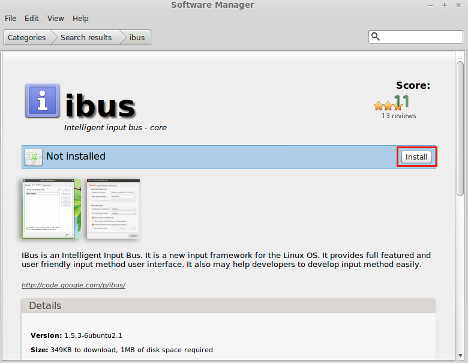Click the IBus description paragraph
Screen dimensions: 468x363
coord(226,260)
